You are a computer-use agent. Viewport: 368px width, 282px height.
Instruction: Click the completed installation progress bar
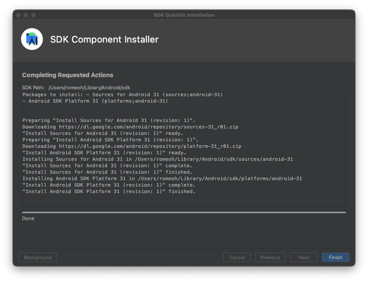184,212
